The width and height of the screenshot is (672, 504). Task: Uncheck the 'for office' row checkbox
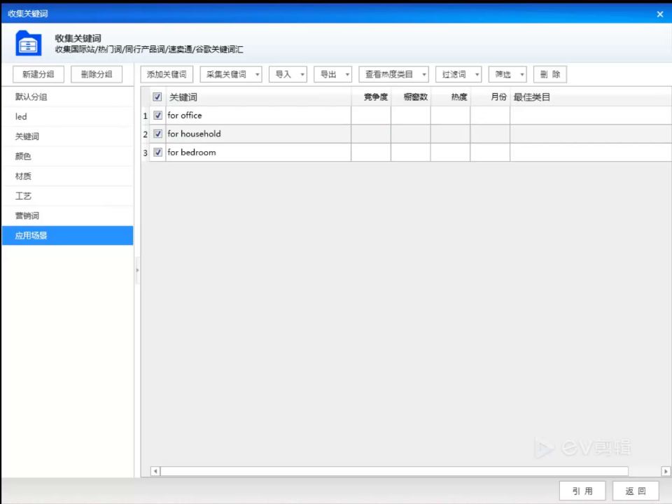pos(157,115)
